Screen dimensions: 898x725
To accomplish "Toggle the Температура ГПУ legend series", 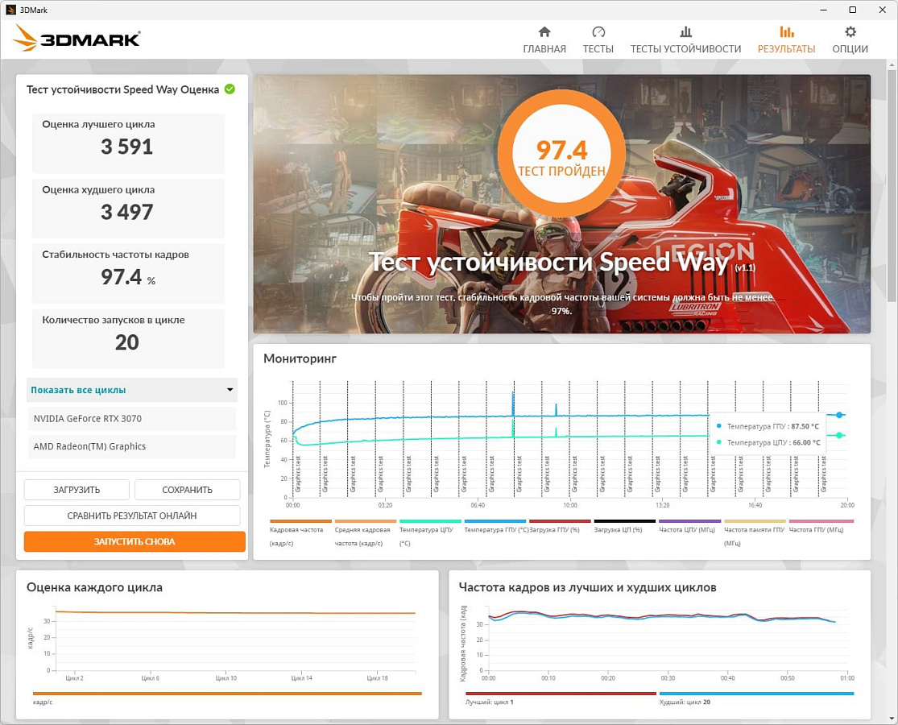I will (495, 527).
